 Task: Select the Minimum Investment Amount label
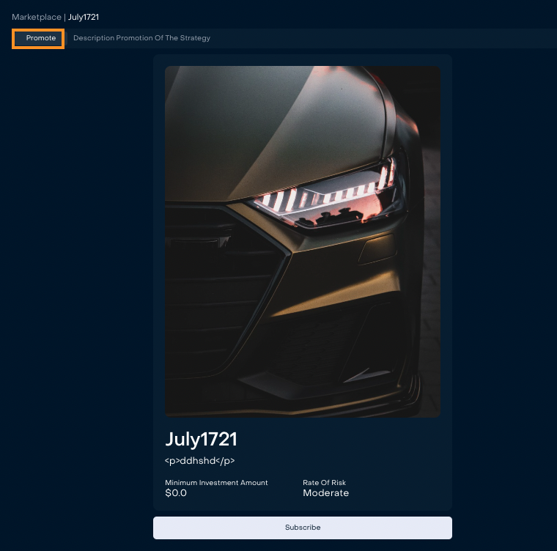tap(216, 482)
